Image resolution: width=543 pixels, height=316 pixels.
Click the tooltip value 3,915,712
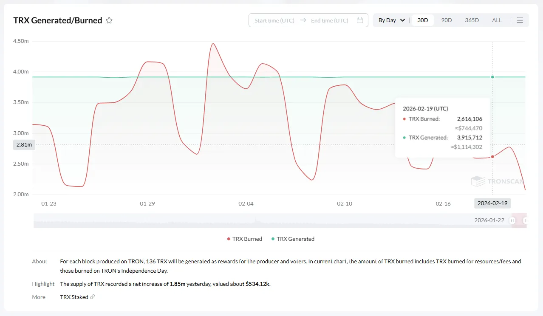tap(469, 138)
